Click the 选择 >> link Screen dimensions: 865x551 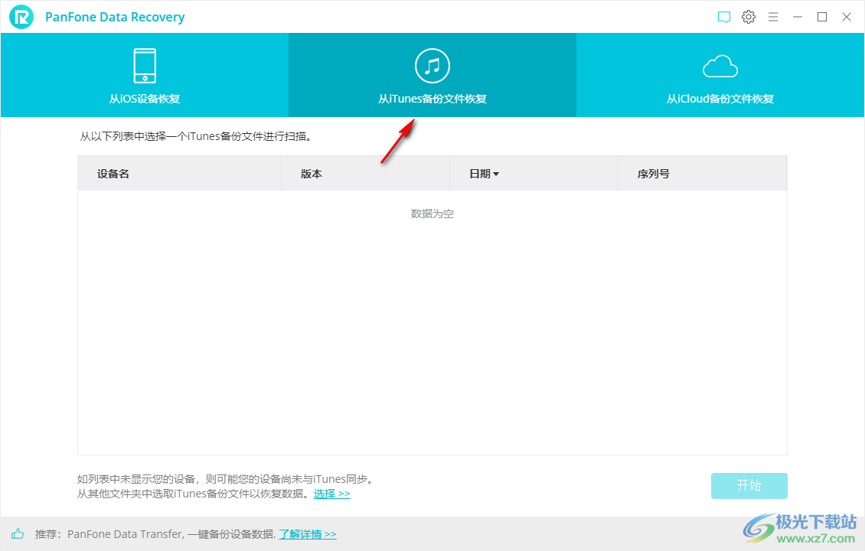[332, 494]
